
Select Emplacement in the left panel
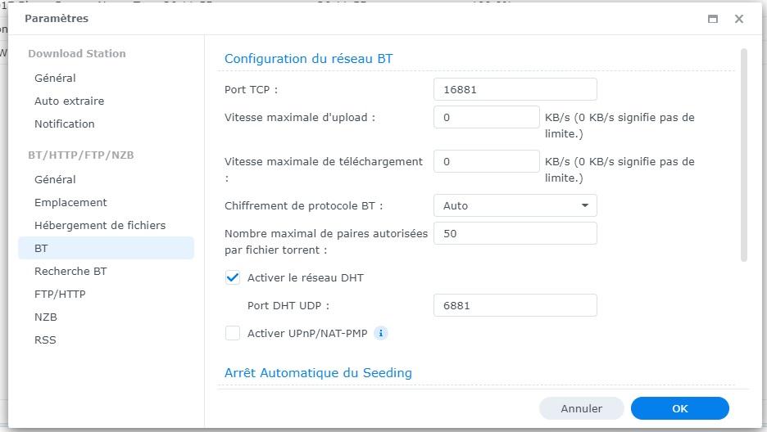click(70, 202)
